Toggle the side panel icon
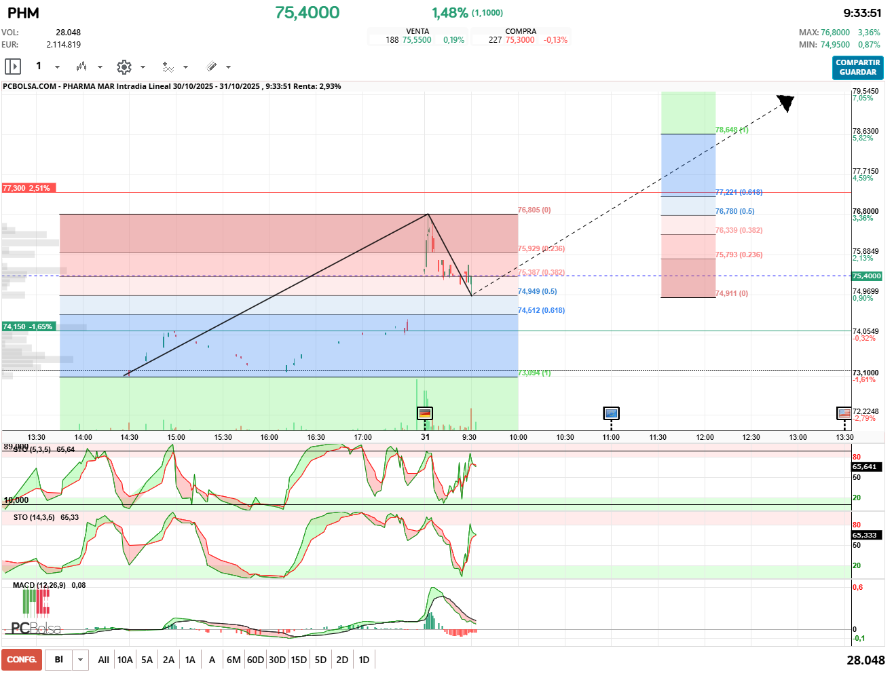The width and height of the screenshot is (894, 674). pyautogui.click(x=12, y=66)
